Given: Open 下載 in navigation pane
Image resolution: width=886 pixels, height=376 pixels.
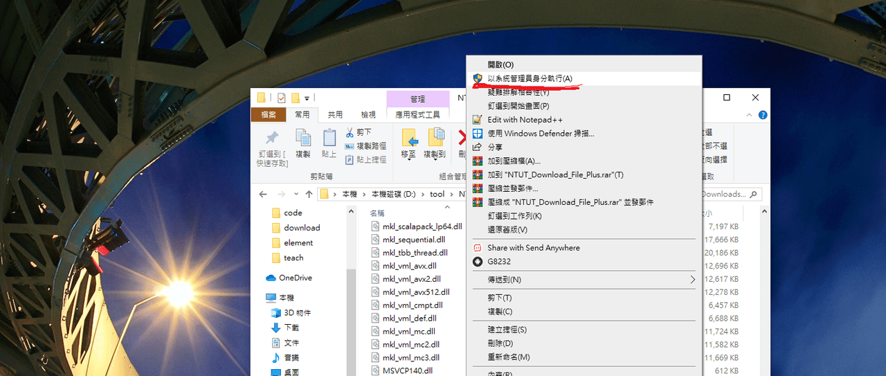Looking at the screenshot, I should 291,328.
